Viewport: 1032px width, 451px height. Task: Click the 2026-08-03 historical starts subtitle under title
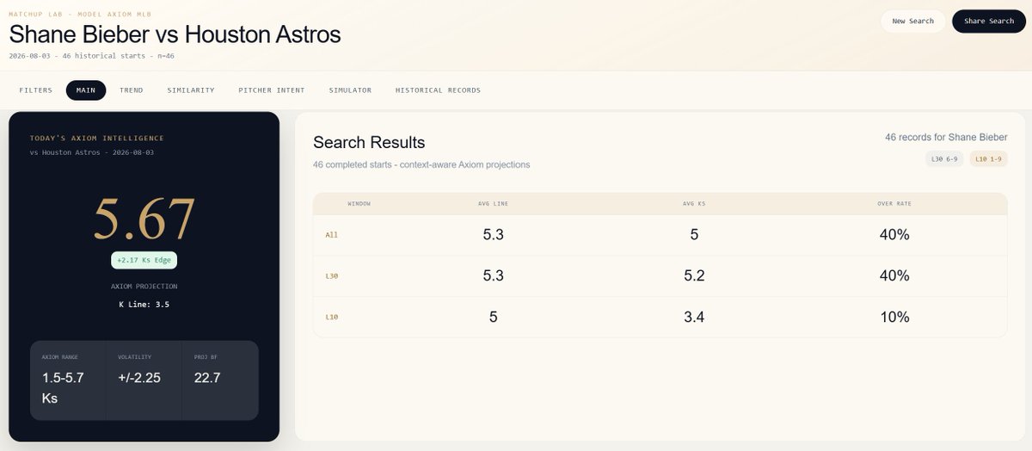(92, 56)
